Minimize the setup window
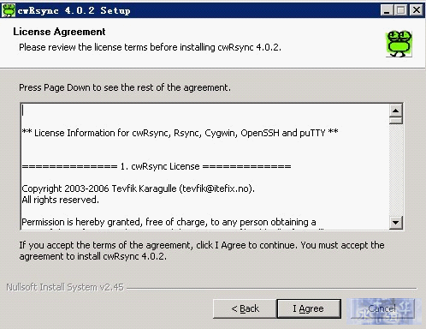Viewport: 426px width, 329px height. click(386, 10)
